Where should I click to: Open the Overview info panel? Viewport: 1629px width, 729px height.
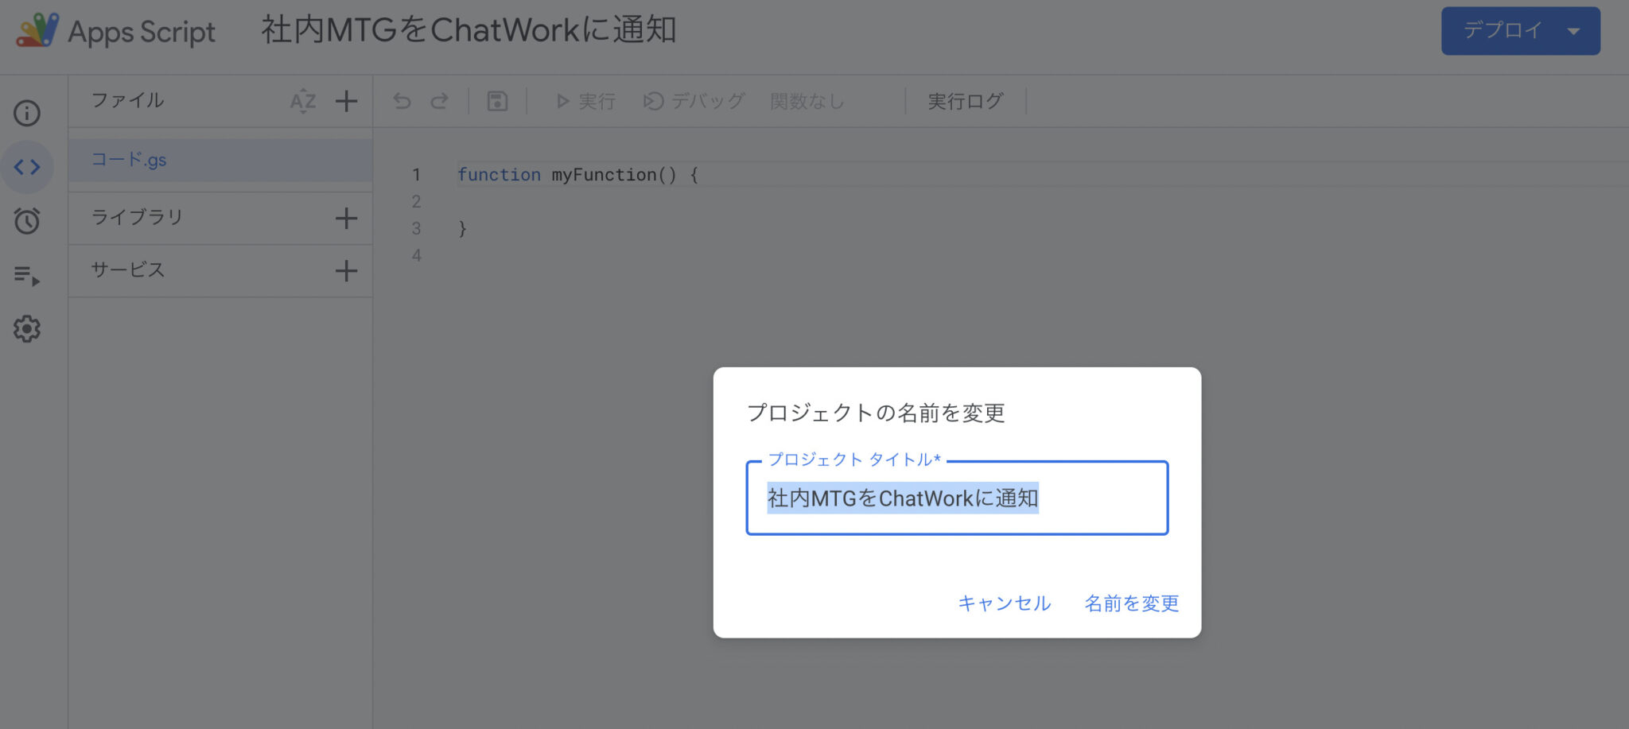27,113
